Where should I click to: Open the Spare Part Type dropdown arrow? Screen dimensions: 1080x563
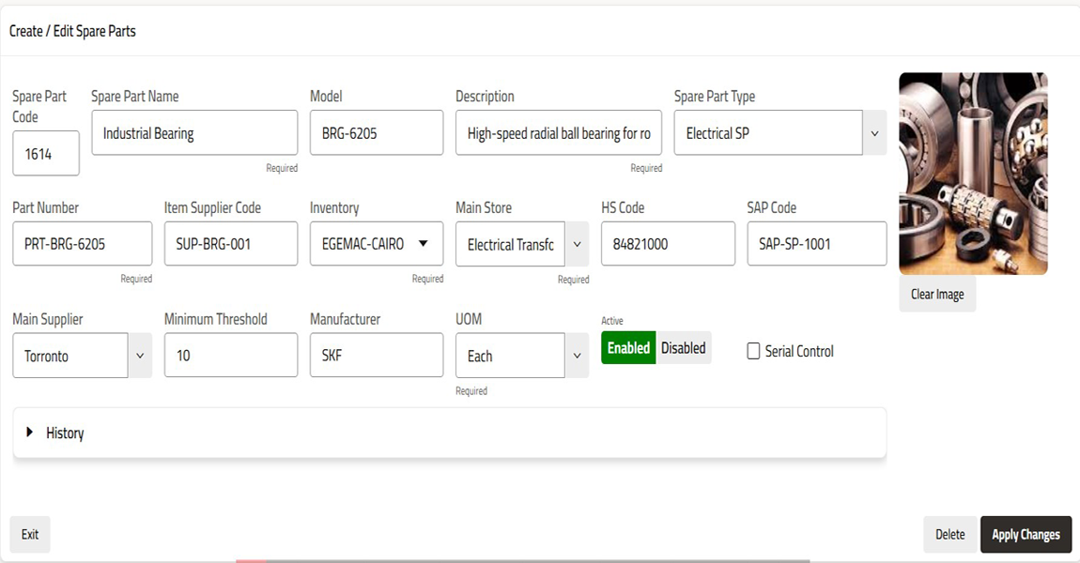[x=874, y=133]
